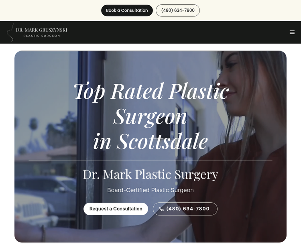Click the Top Rated Plastic headline line
The width and height of the screenshot is (301, 252).
pos(151,91)
